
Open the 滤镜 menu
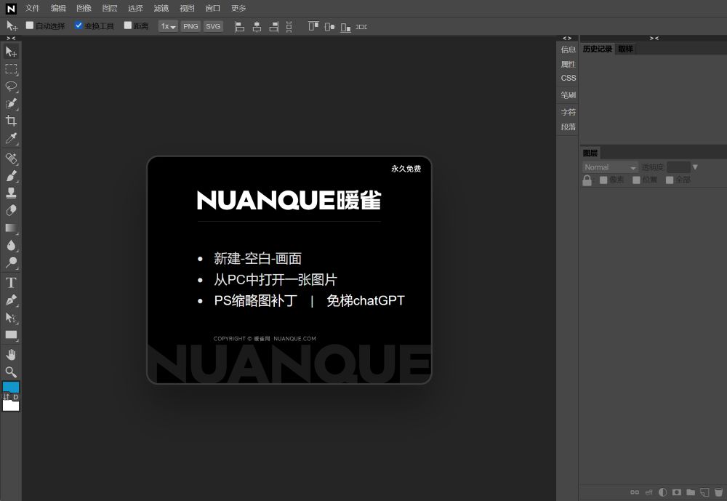pos(161,8)
